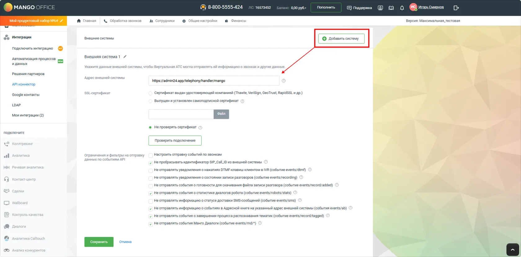
Task: Check the events/recording notifications checkbox
Action: tap(150, 178)
